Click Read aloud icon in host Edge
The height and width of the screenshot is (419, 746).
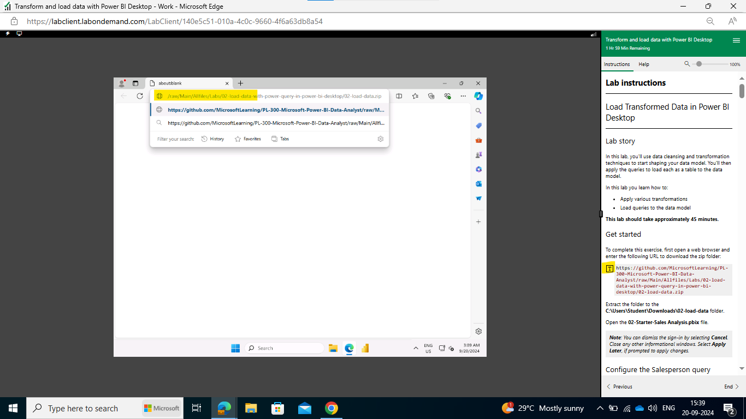(x=733, y=21)
